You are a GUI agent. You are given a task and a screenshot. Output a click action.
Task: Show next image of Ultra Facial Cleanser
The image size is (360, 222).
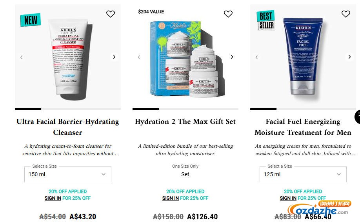(x=114, y=57)
